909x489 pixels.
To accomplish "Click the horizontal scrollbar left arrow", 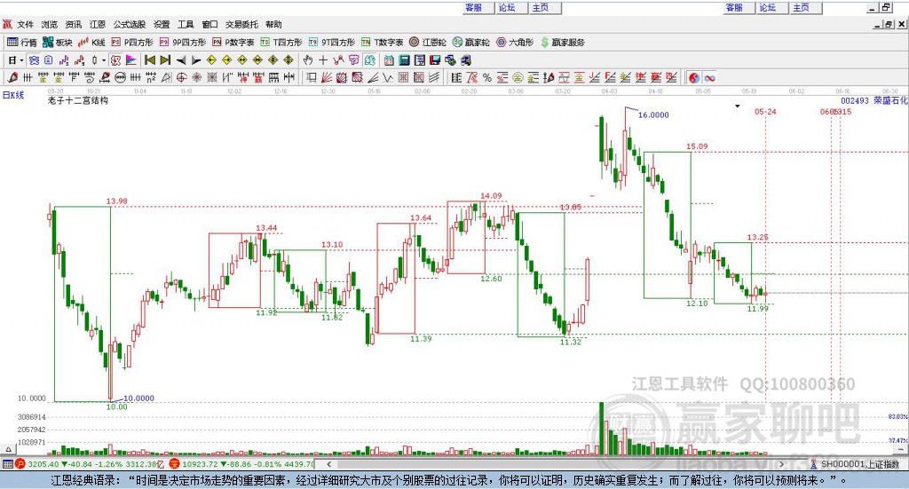I will [328, 463].
